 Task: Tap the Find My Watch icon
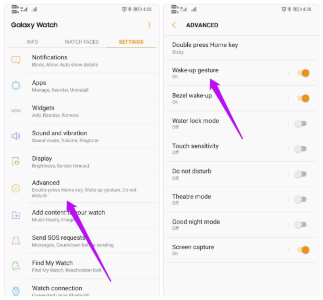tap(16, 266)
